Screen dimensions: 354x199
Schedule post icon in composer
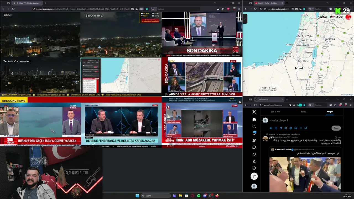[x=296, y=128]
